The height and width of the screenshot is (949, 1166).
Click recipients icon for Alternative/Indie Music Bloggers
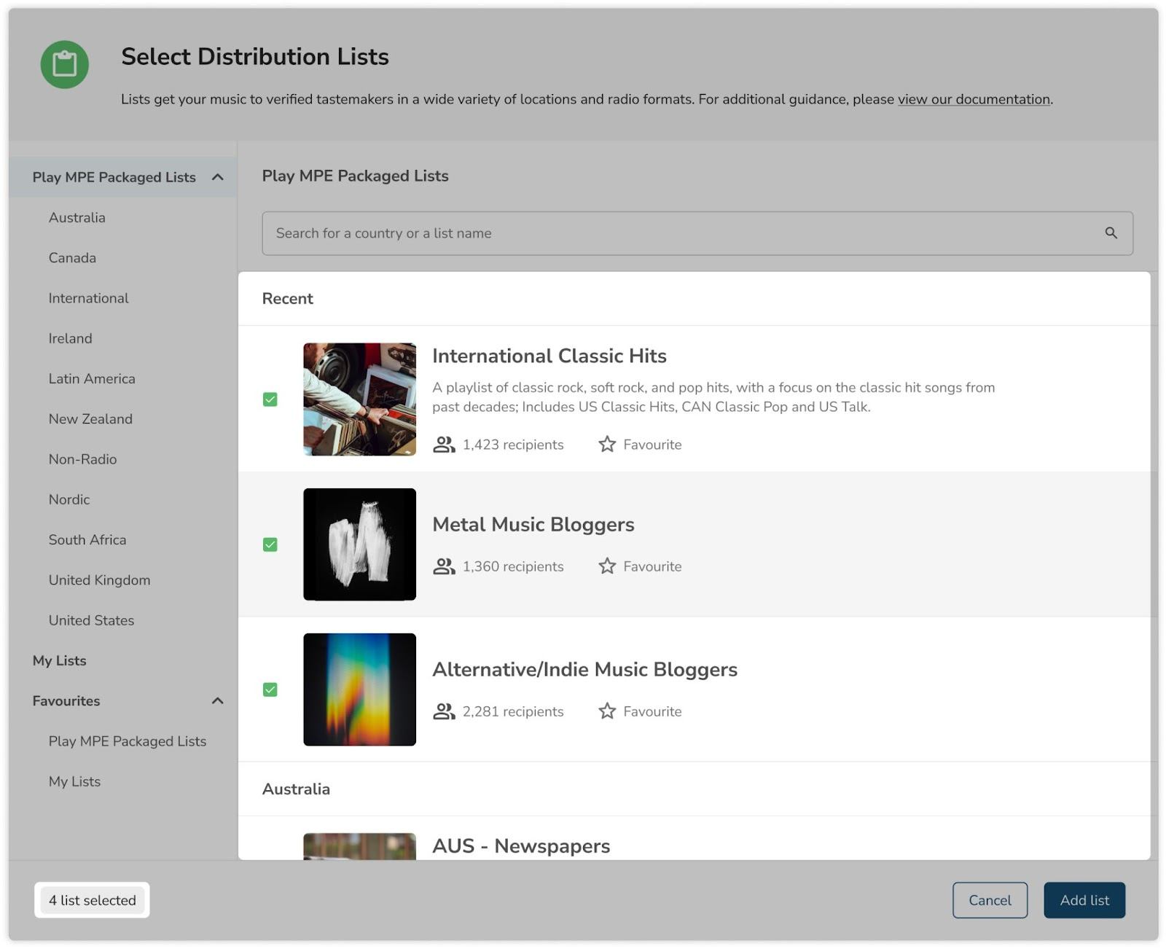444,711
